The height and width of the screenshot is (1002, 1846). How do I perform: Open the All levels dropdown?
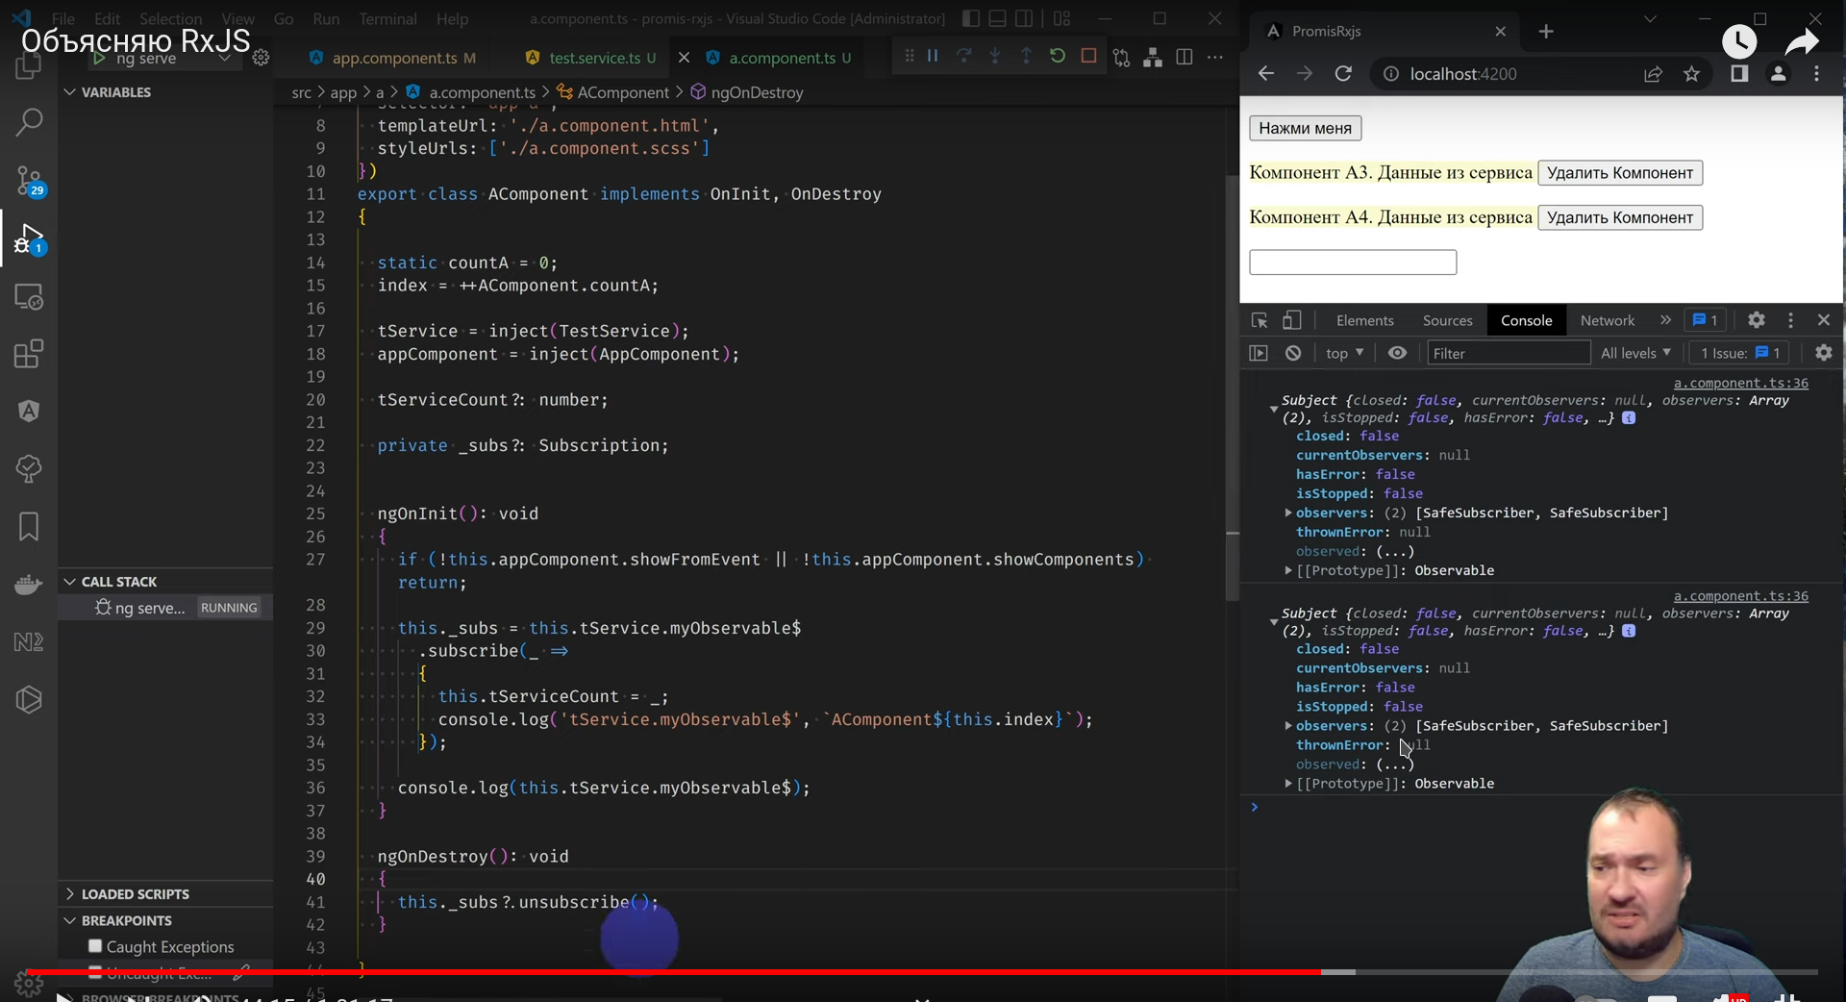1635,353
